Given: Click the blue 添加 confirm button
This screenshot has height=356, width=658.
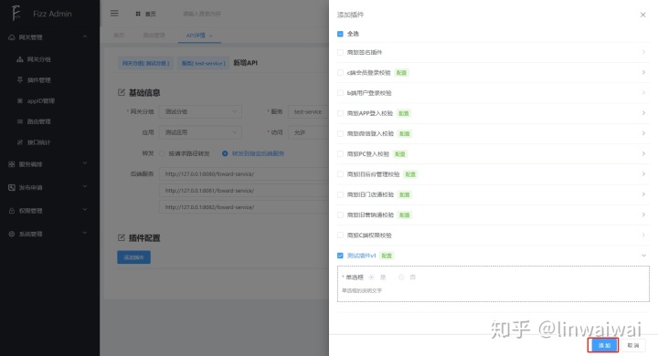Looking at the screenshot, I should pyautogui.click(x=603, y=345).
